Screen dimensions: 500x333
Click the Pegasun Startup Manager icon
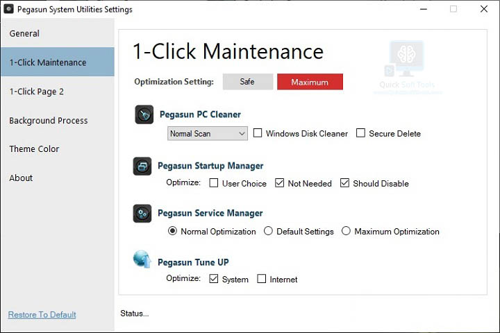click(142, 166)
